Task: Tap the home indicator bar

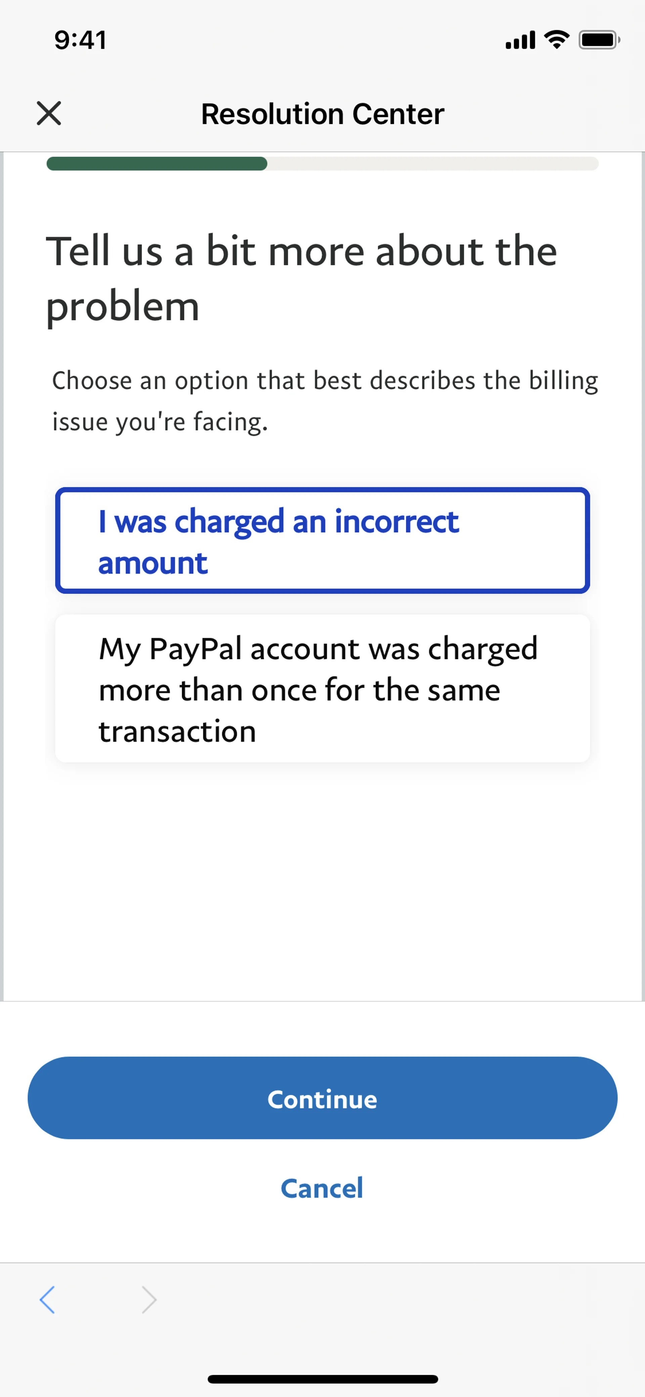Action: coord(322,1379)
